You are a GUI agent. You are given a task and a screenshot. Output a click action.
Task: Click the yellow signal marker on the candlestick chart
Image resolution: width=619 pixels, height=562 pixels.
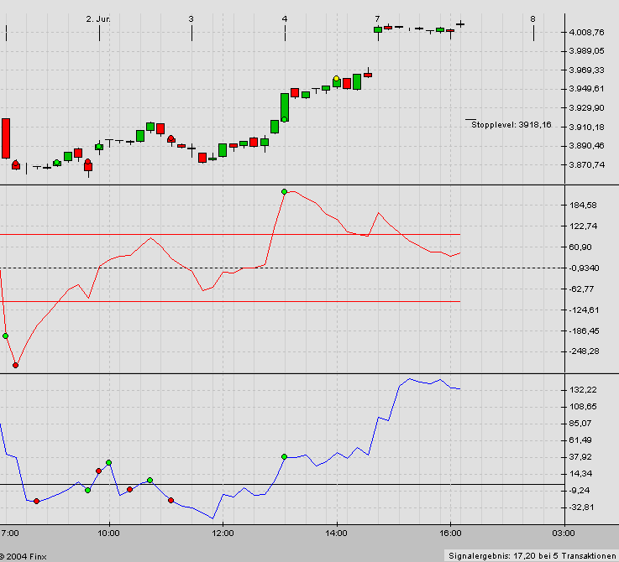click(x=337, y=79)
